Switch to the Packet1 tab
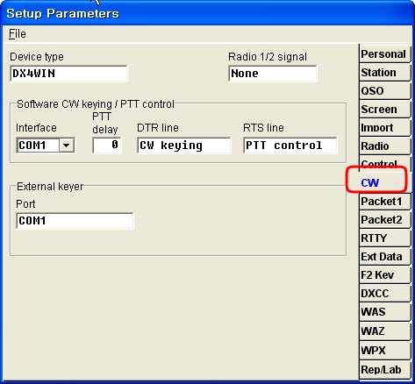This screenshot has width=415, height=384. pos(384,201)
